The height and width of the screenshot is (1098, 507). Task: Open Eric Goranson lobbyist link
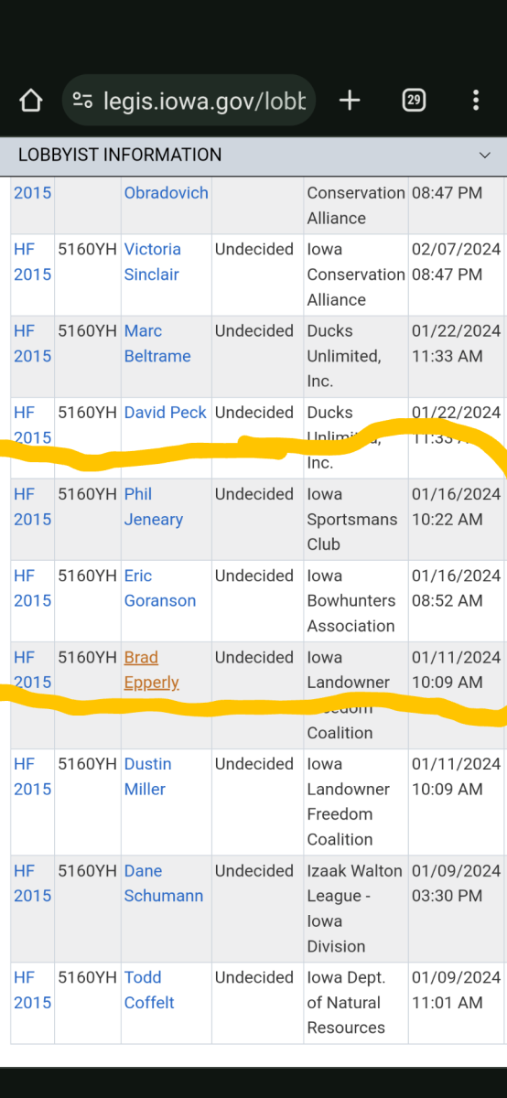[x=160, y=588]
